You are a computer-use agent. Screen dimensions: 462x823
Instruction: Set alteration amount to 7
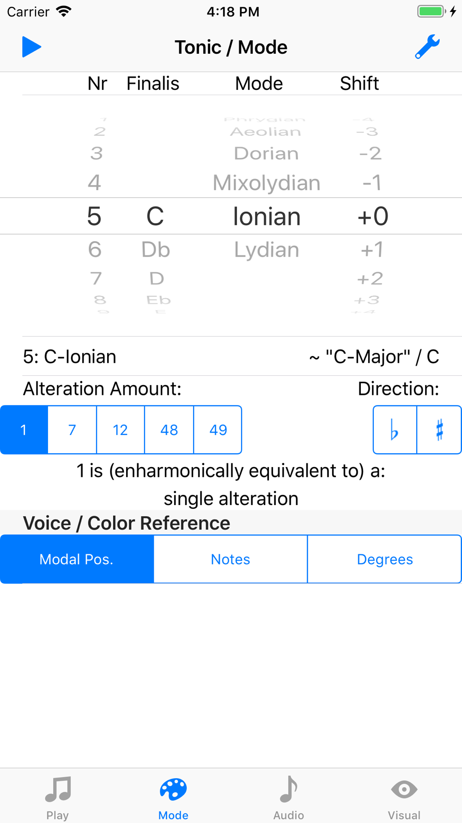72,430
